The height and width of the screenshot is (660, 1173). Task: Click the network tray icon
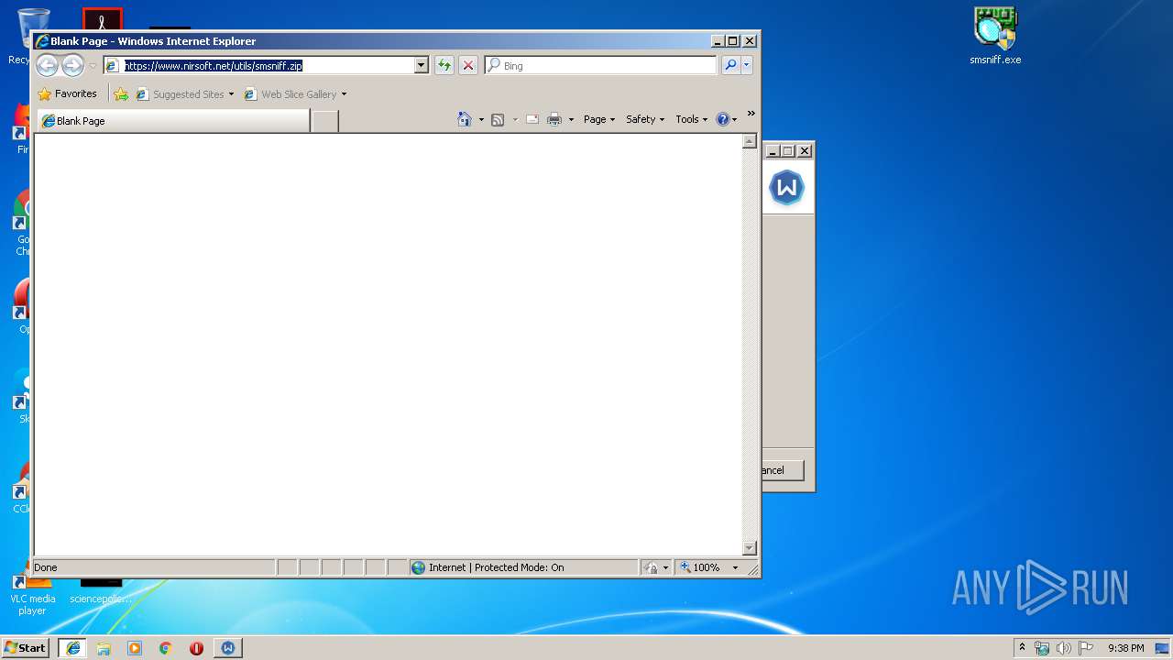click(1042, 647)
